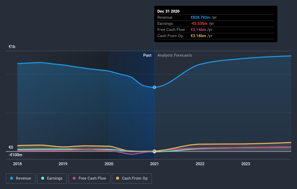Screen dimensions: 297x189
Task: Select the 2023 x-axis label
Action: coord(246,164)
